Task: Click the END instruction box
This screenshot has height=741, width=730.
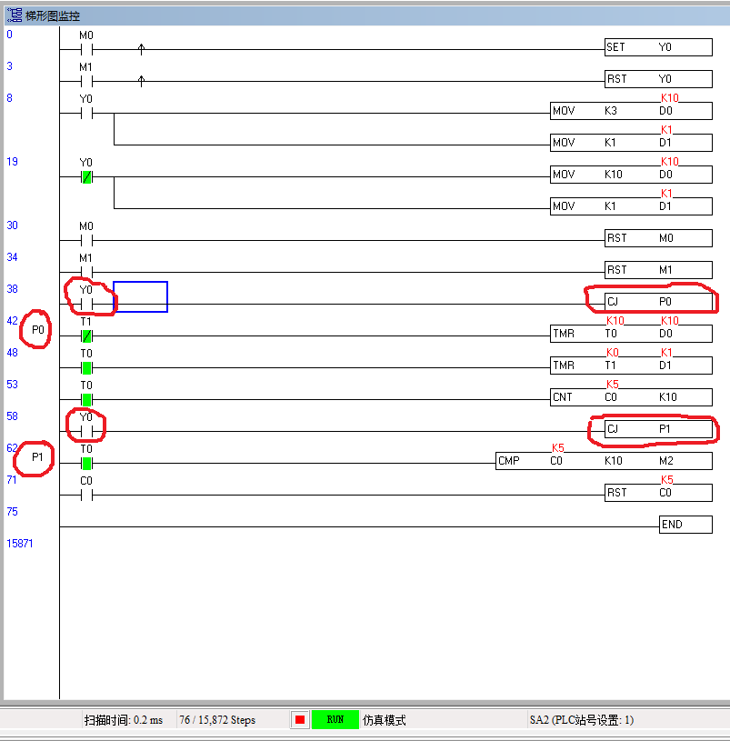Action: pyautogui.click(x=685, y=525)
